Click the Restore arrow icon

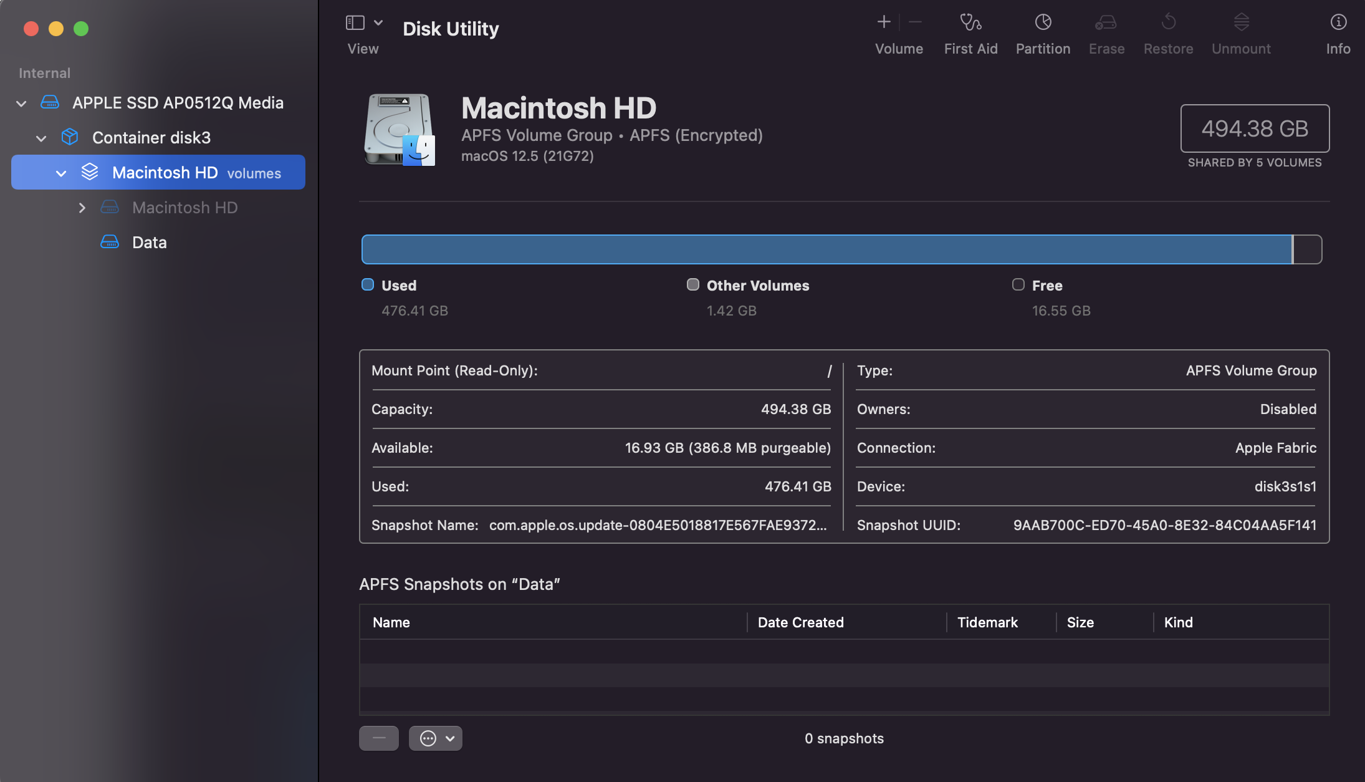coord(1168,22)
